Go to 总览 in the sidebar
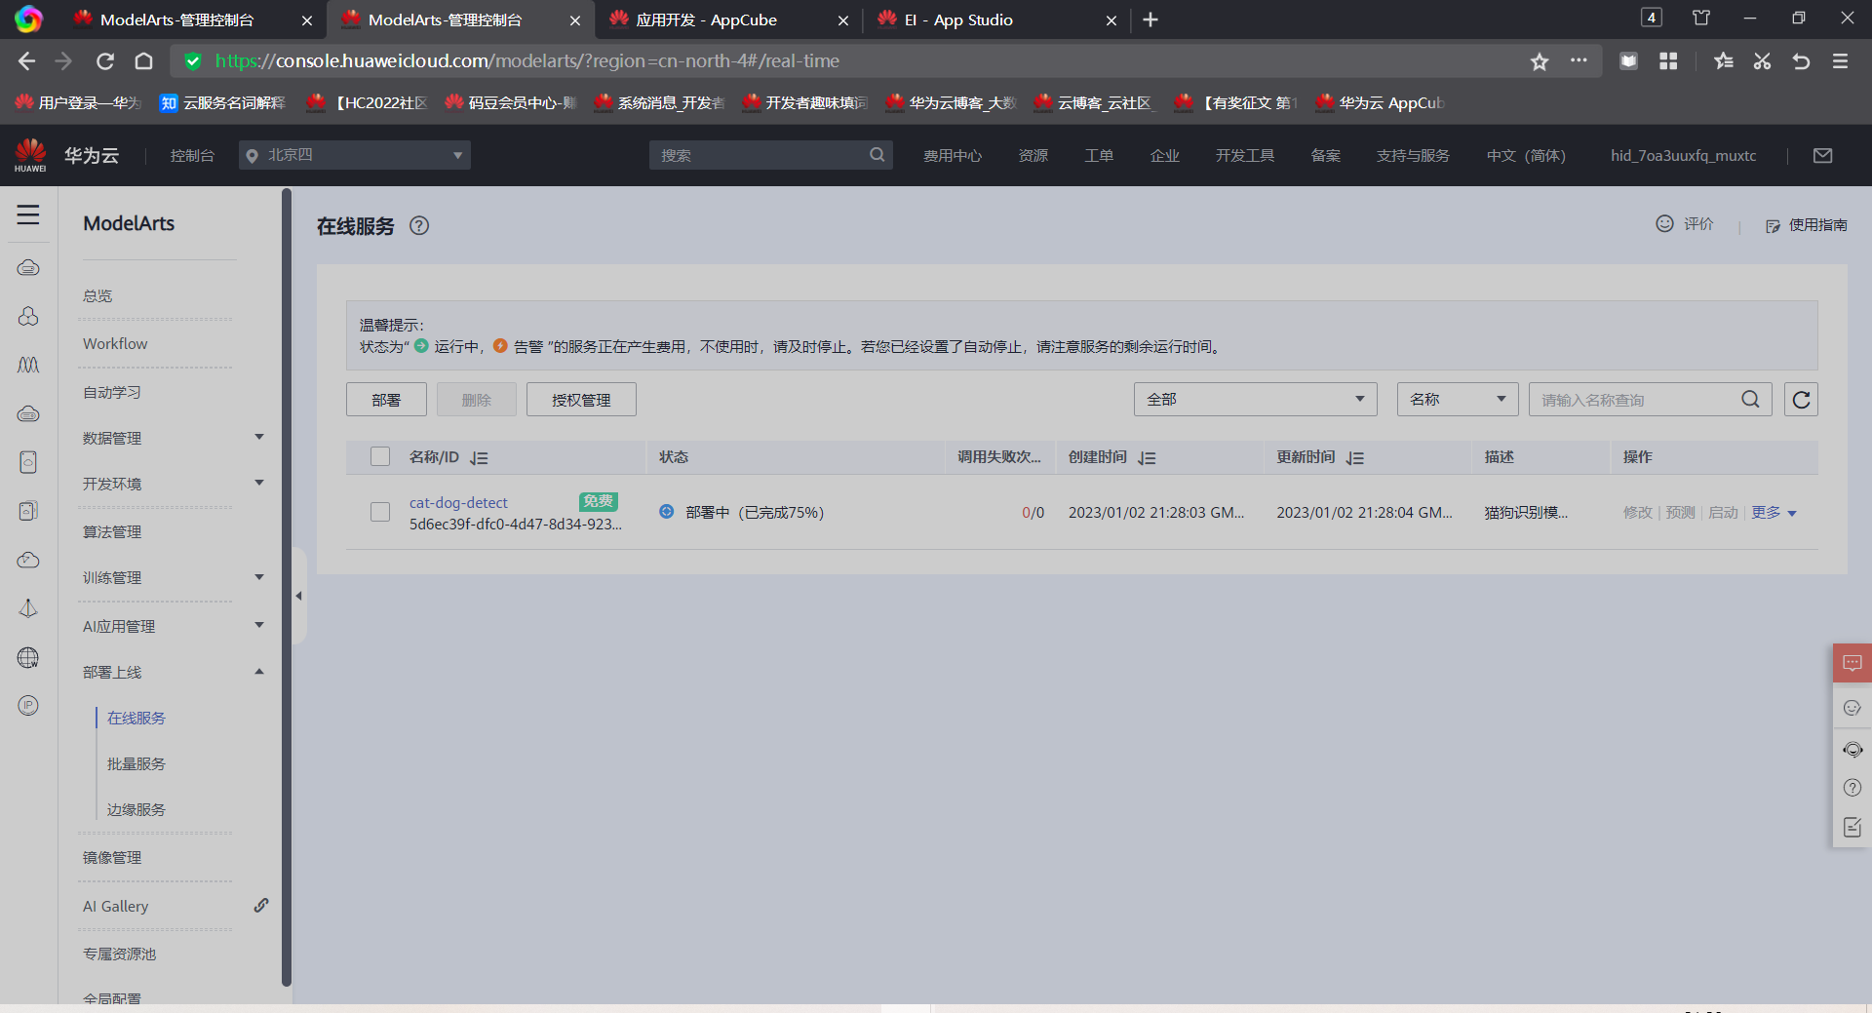1872x1013 pixels. point(97,295)
